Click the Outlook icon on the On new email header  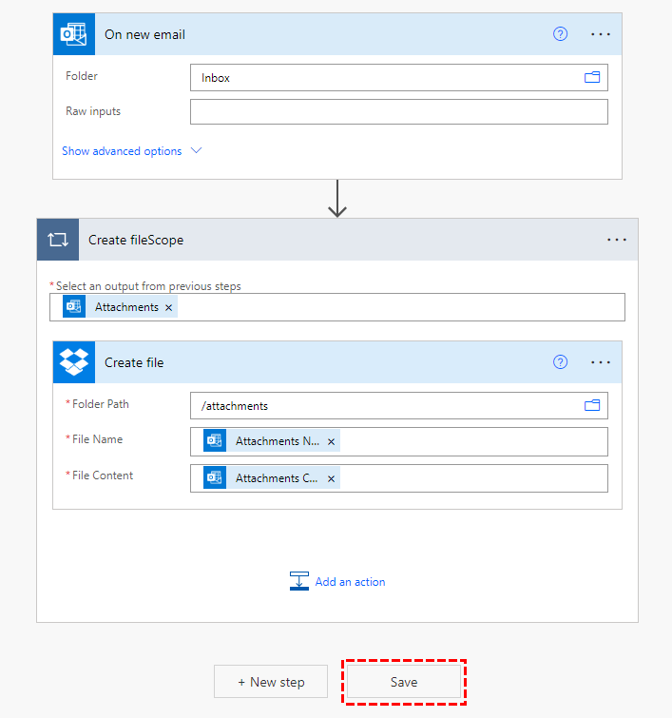[x=74, y=34]
